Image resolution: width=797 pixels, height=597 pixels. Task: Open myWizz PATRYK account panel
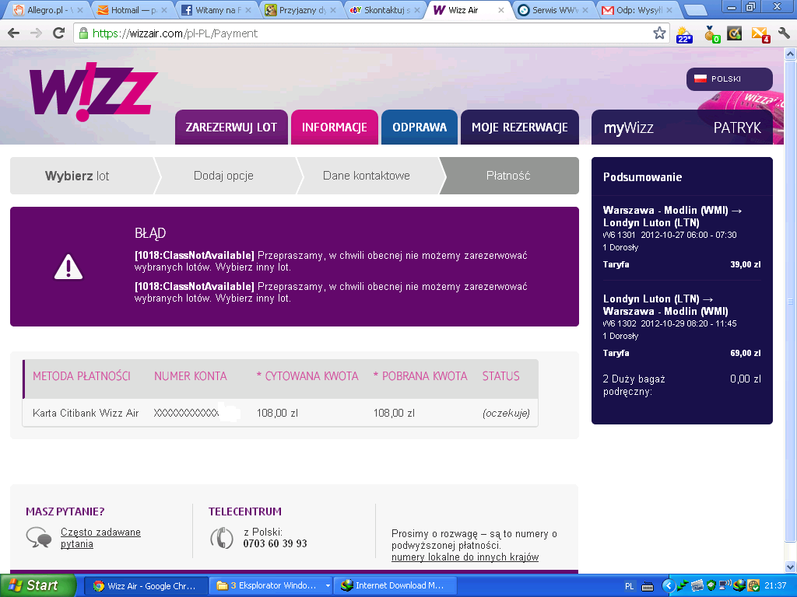pos(682,127)
